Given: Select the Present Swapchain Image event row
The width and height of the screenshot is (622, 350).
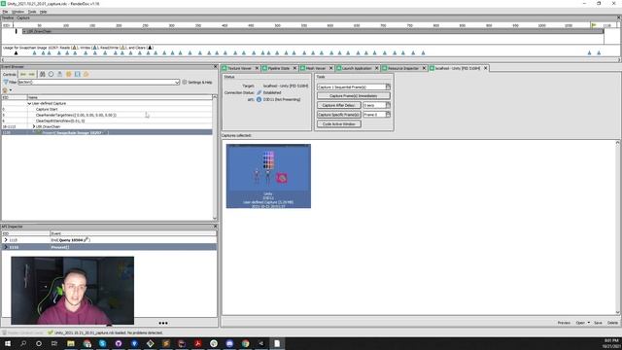Looking at the screenshot, I should point(107,132).
